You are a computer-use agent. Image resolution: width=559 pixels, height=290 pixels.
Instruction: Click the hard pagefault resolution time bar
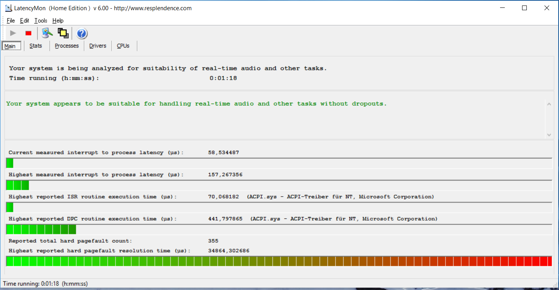pos(279,261)
